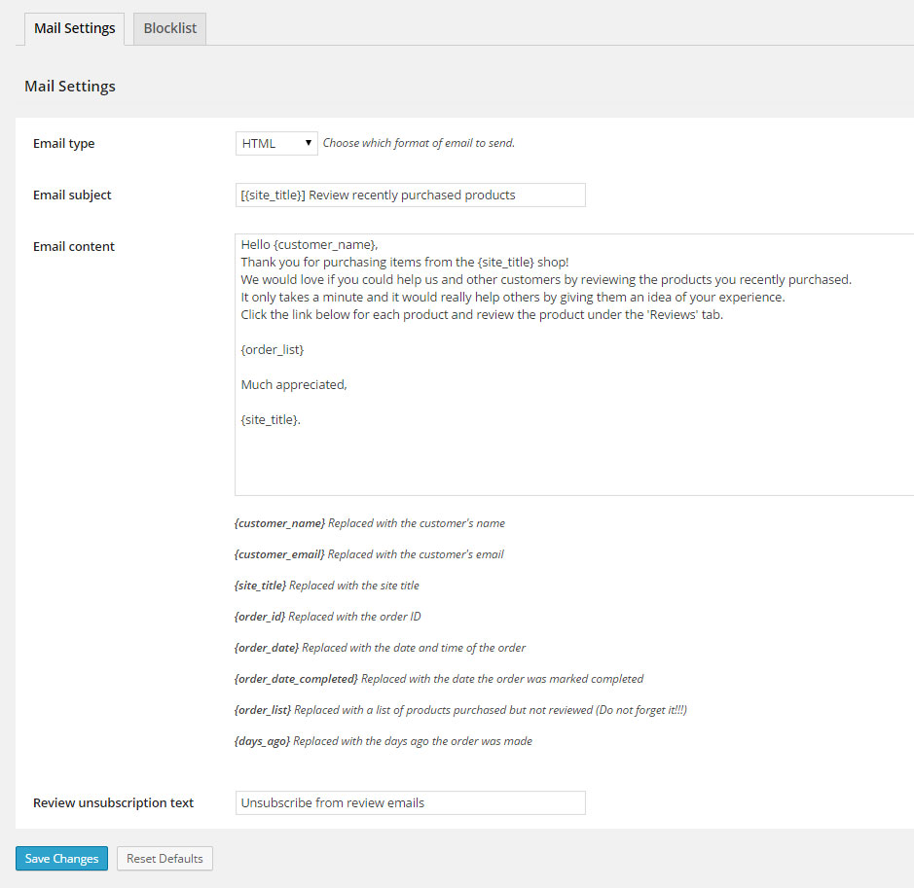Open the Email type HTML dropdown
The height and width of the screenshot is (888, 914).
click(276, 143)
